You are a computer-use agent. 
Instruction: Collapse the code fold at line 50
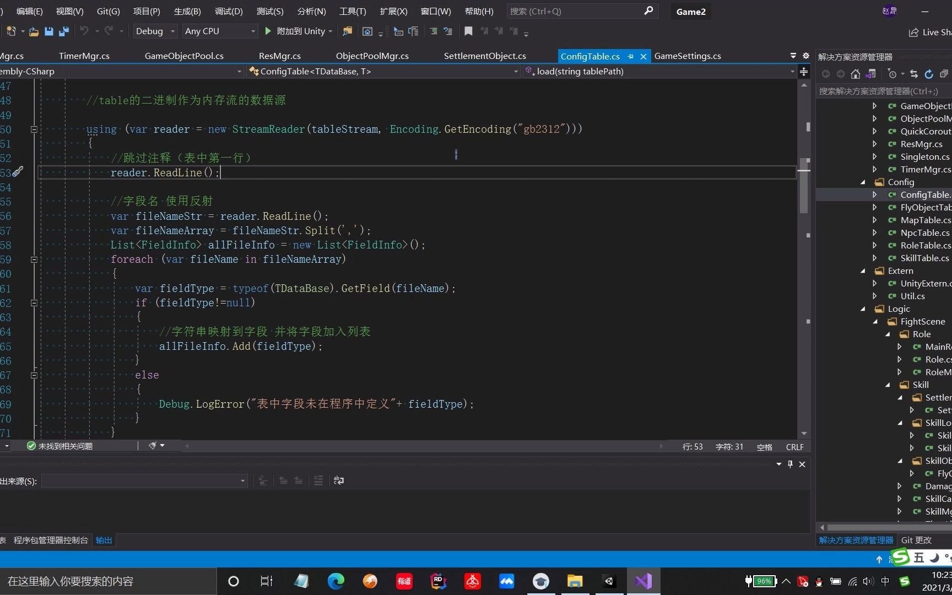click(34, 129)
